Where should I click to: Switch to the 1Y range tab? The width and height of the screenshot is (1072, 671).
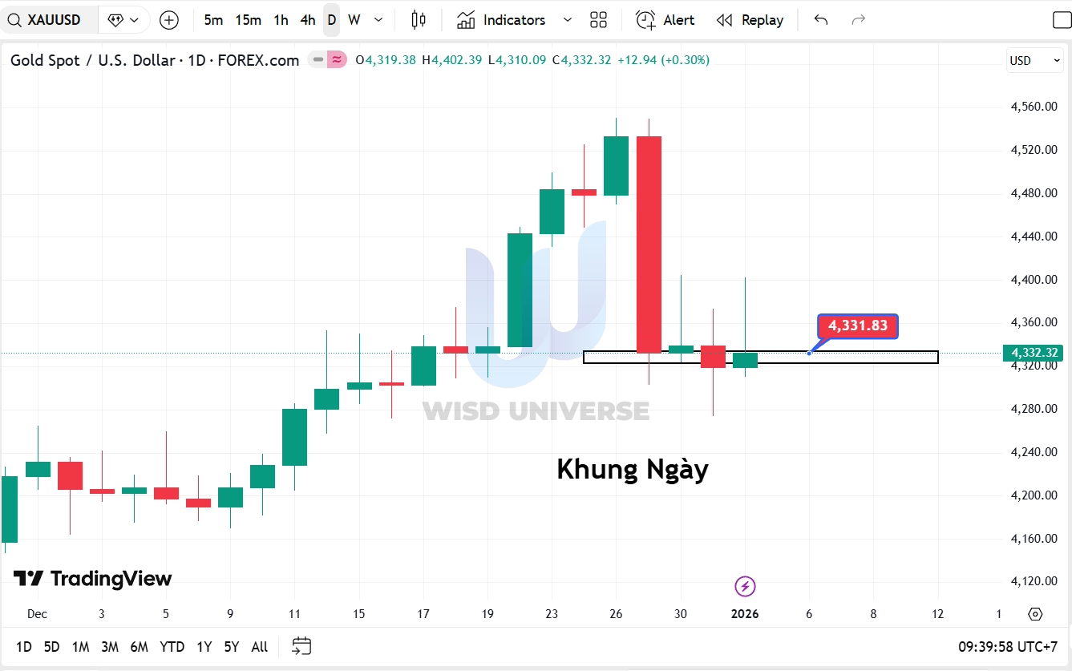click(x=204, y=646)
